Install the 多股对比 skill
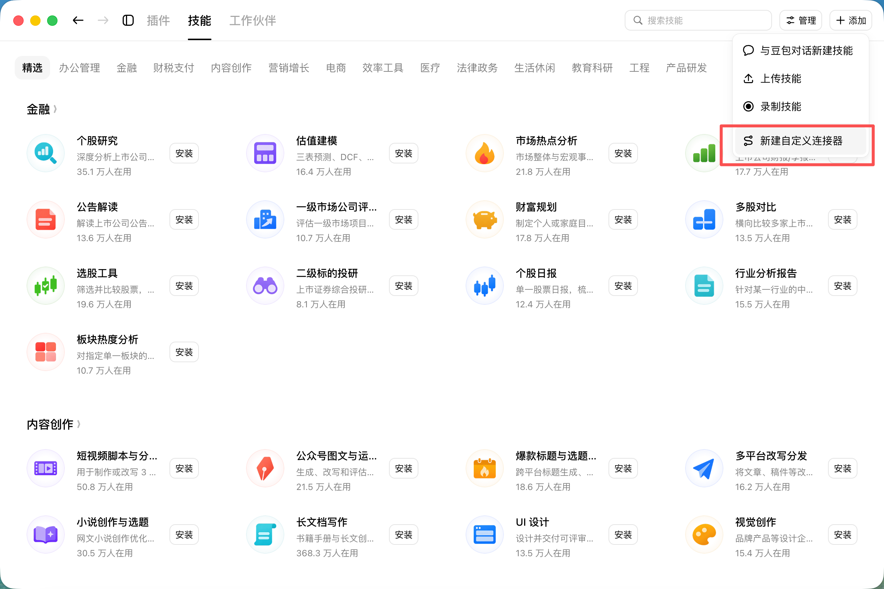884x589 pixels. point(843,219)
